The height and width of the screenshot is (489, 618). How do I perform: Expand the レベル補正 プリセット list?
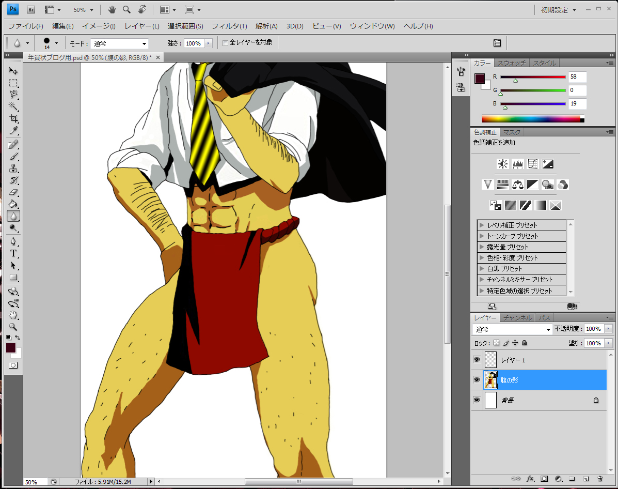482,225
